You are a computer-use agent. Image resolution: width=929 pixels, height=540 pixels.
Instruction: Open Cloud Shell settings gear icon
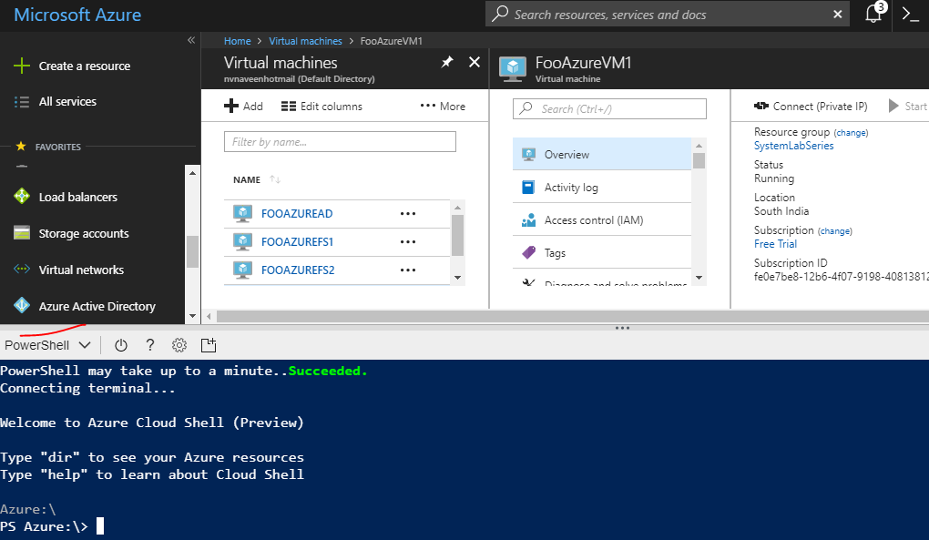pyautogui.click(x=179, y=344)
